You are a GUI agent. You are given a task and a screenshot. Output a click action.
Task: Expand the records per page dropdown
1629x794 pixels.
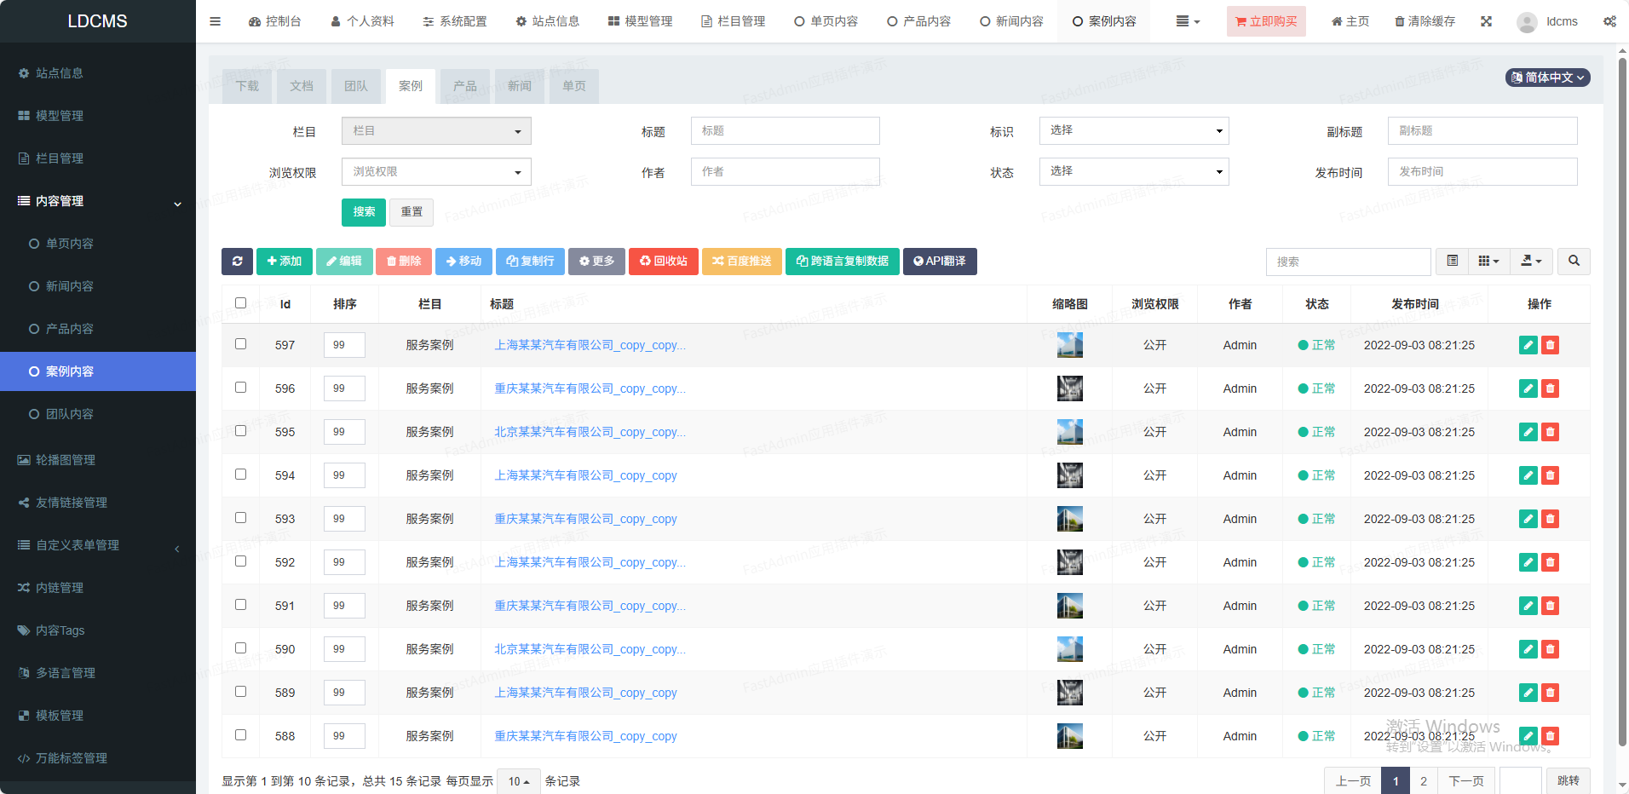tap(518, 781)
